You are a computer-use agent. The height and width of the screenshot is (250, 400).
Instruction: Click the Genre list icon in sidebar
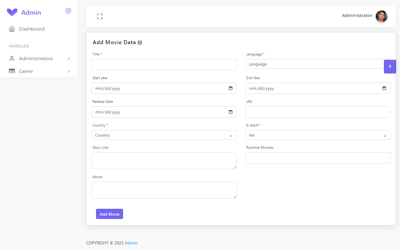12,71
